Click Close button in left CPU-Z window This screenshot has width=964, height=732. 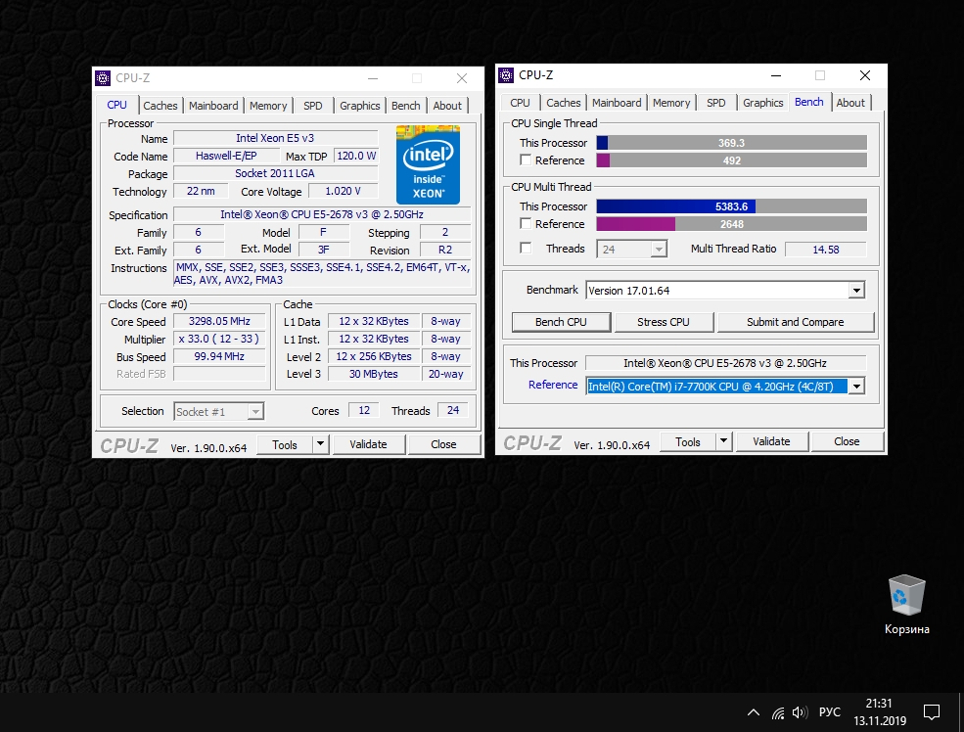point(443,444)
